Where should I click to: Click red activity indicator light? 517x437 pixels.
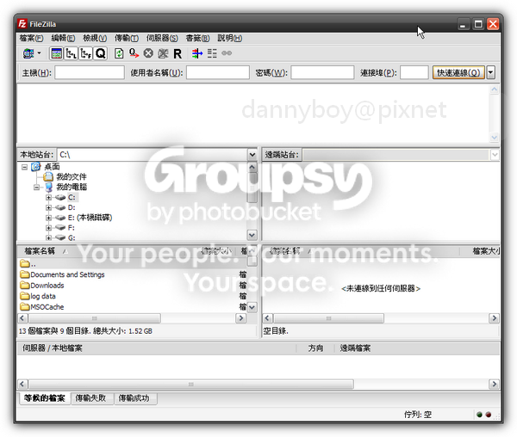(x=488, y=415)
